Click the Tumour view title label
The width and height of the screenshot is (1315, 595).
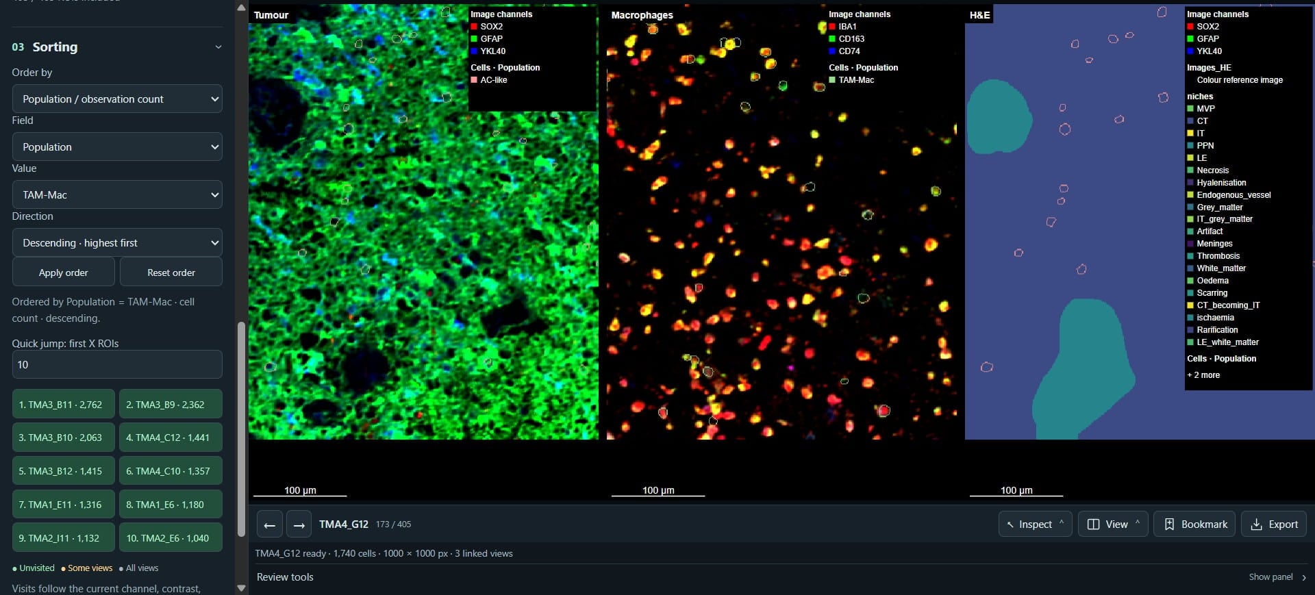point(271,15)
